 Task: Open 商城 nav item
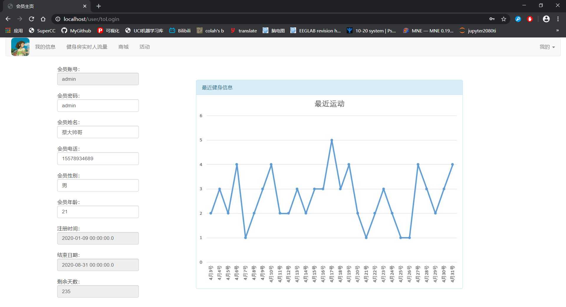[x=124, y=47]
